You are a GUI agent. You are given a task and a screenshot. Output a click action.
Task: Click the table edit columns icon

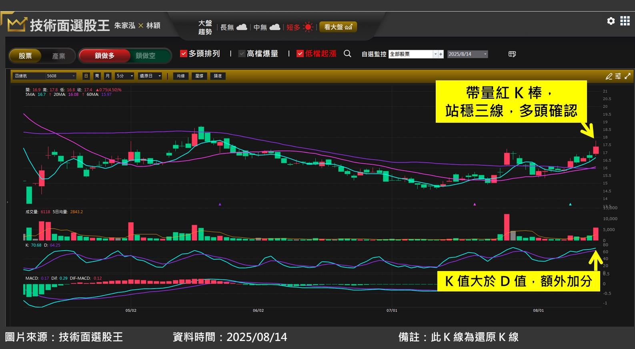[512, 54]
